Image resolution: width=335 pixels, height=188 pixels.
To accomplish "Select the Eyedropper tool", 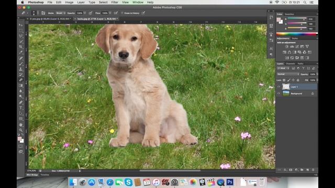I will 21,52.
